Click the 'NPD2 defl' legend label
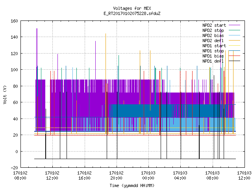Image resolution: width=252 pixels, height=189 pixels. 213,41
